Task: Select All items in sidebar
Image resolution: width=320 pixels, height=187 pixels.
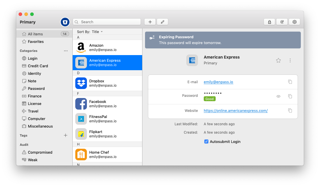Action: point(44,34)
